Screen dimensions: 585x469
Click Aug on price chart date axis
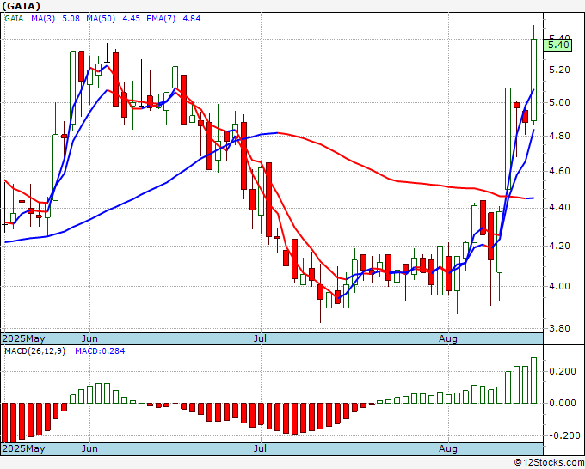click(x=447, y=339)
